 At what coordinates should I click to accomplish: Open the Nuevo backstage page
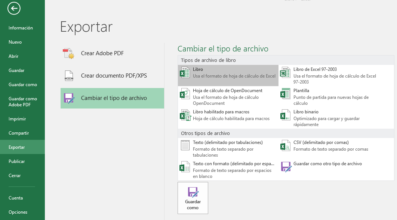click(x=15, y=42)
